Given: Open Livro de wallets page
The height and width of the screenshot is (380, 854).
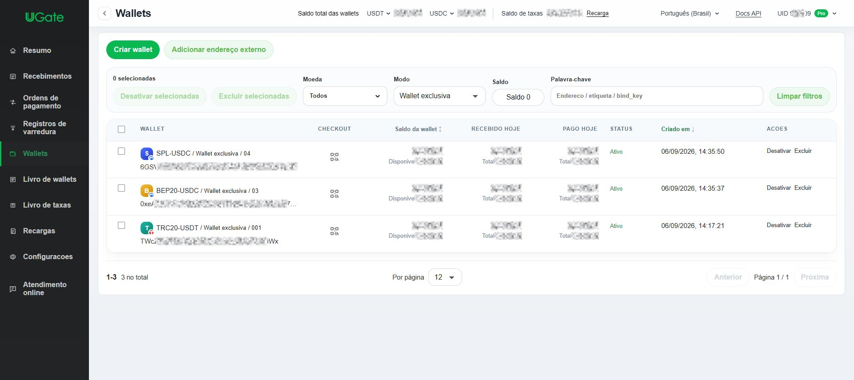Looking at the screenshot, I should [x=44, y=180].
